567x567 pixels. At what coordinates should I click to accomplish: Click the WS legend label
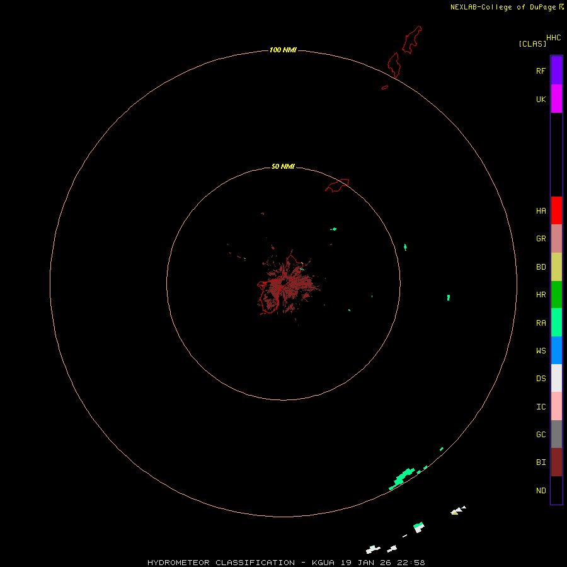click(541, 351)
